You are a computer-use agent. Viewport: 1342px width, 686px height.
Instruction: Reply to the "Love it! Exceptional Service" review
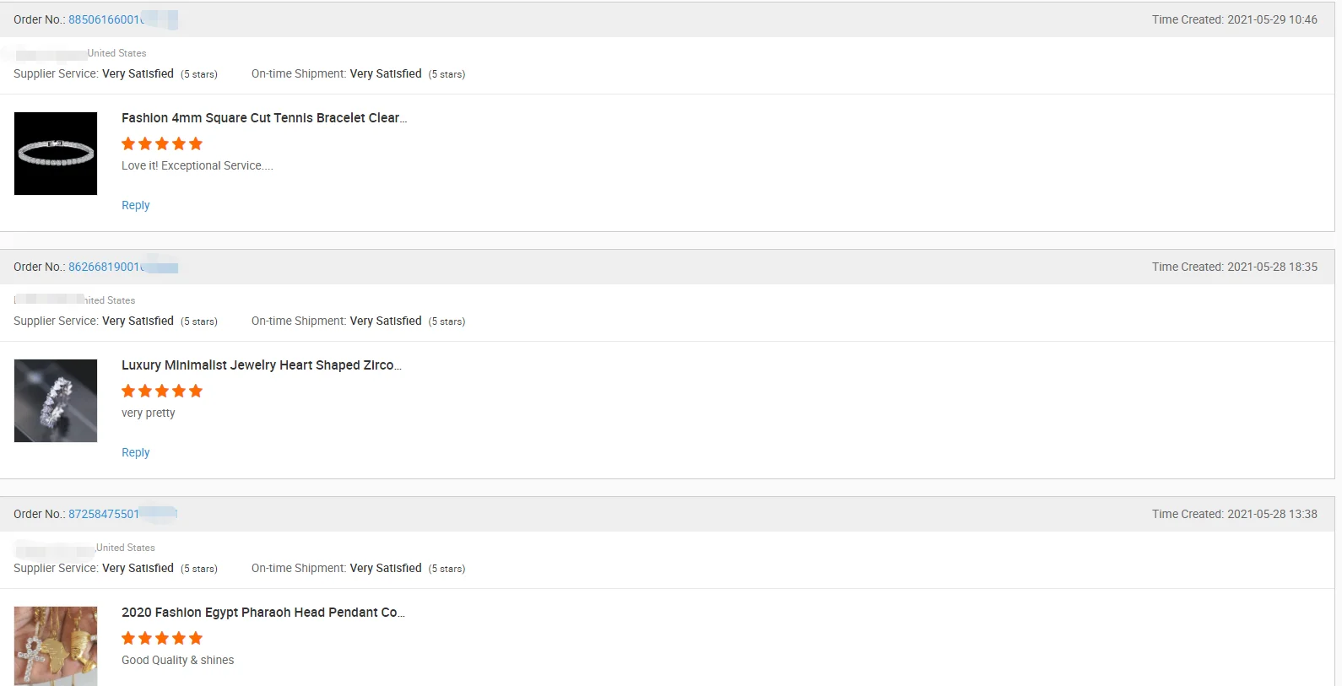click(135, 205)
